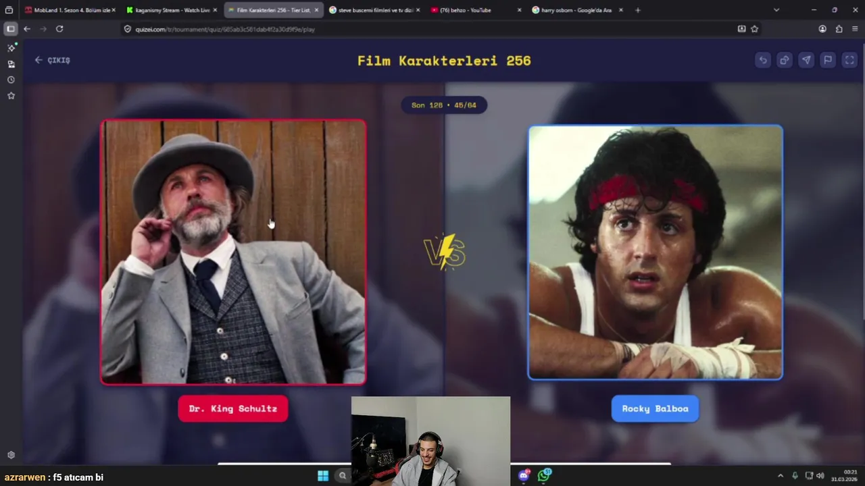This screenshot has height=486, width=865.
Task: Click the browser forward arrow
Action: coord(43,29)
